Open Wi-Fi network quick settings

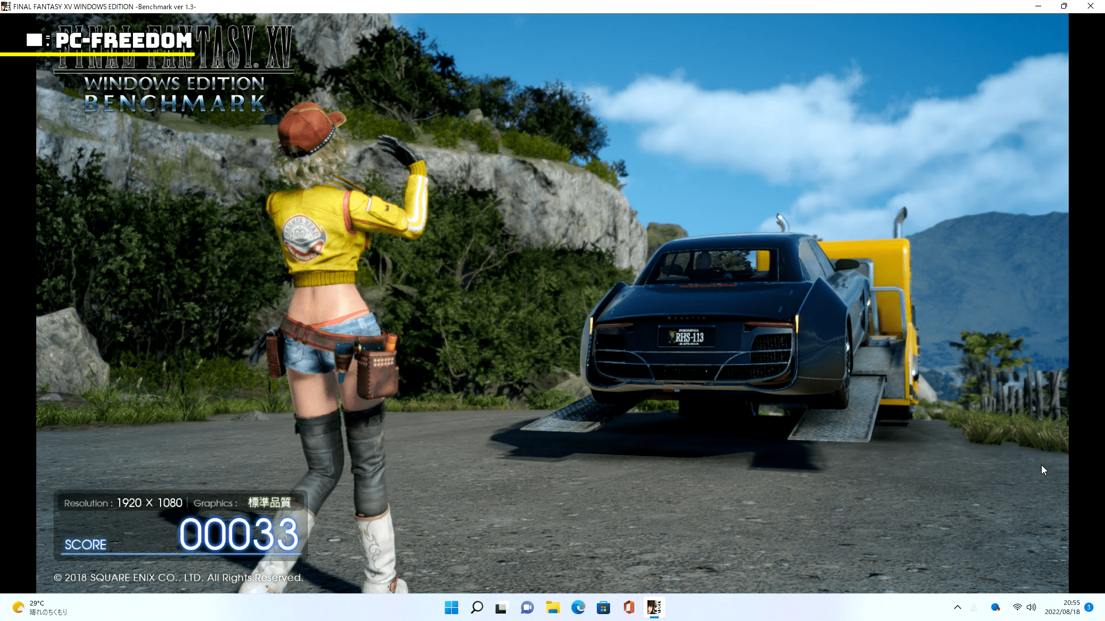click(x=1018, y=607)
